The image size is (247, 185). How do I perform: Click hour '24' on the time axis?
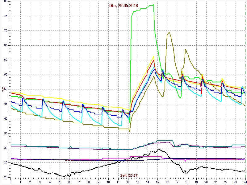[x=245, y=182]
